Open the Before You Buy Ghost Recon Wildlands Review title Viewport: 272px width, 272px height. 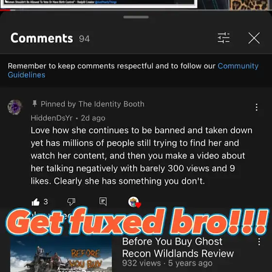[x=178, y=247]
